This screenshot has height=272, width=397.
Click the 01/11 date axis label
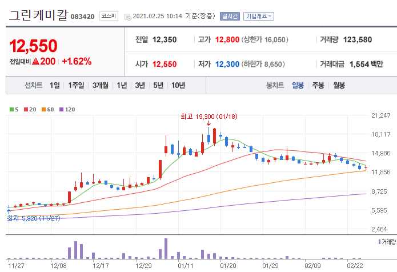coord(186,266)
